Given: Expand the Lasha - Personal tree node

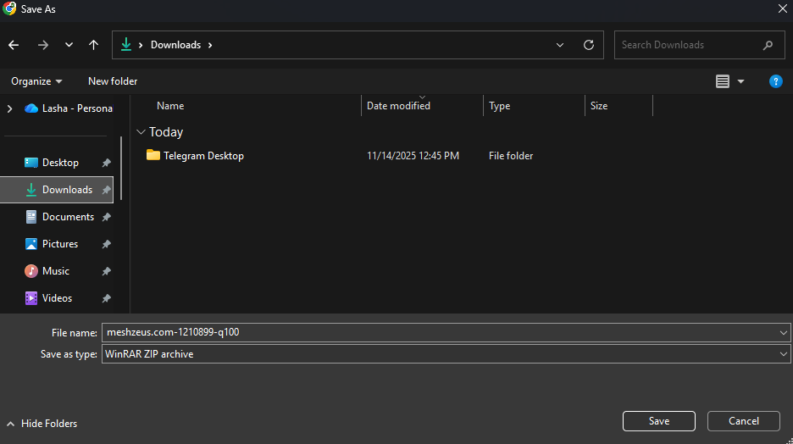Looking at the screenshot, I should pos(9,108).
